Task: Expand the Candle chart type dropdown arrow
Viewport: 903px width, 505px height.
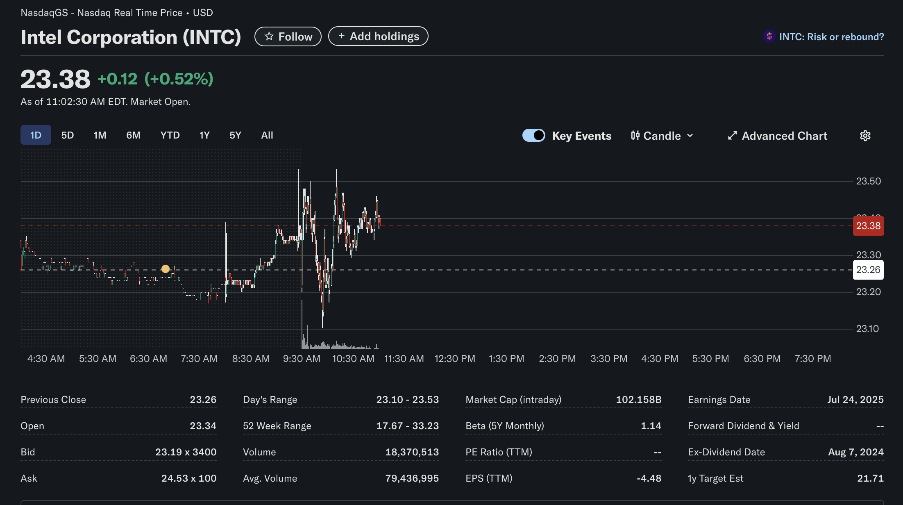Action: (x=690, y=136)
